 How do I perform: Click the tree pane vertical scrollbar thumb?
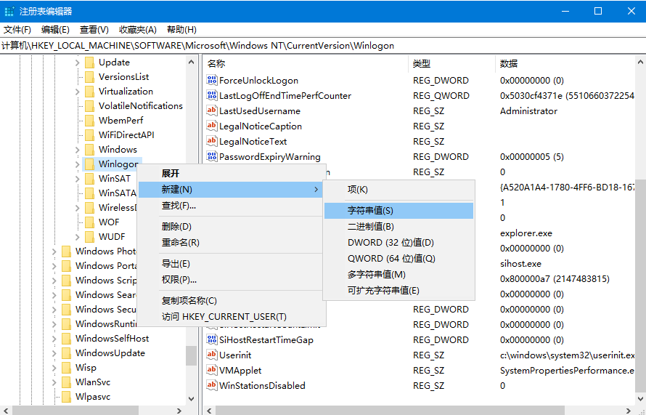pos(191,355)
